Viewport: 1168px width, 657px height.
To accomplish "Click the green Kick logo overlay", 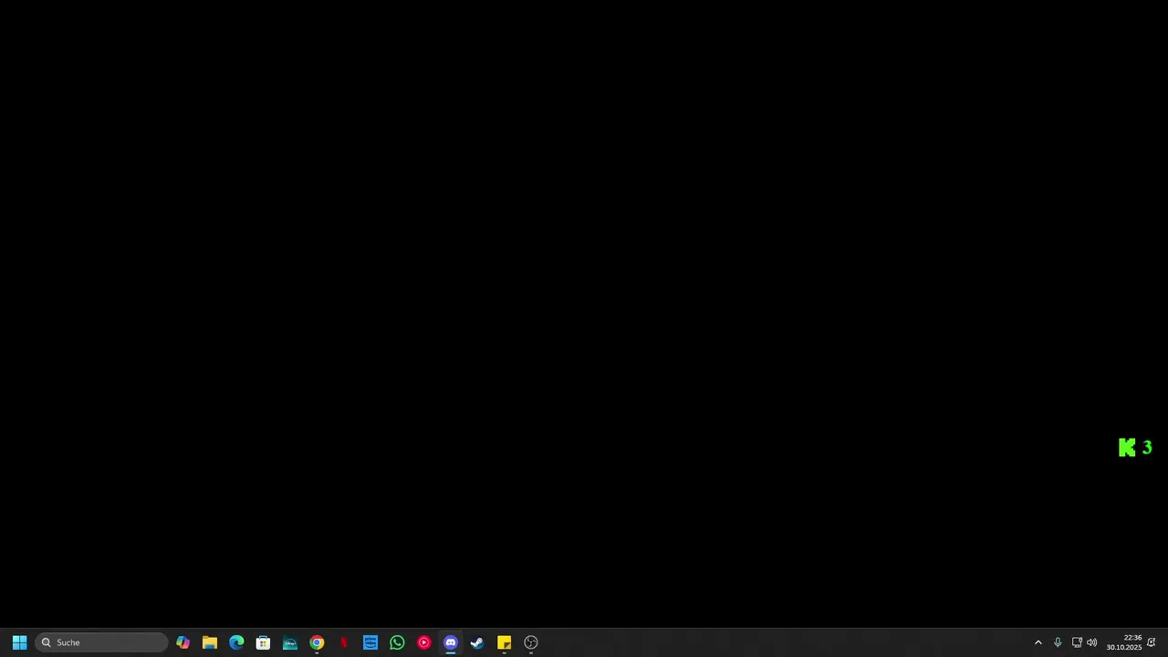I will pyautogui.click(x=1127, y=447).
